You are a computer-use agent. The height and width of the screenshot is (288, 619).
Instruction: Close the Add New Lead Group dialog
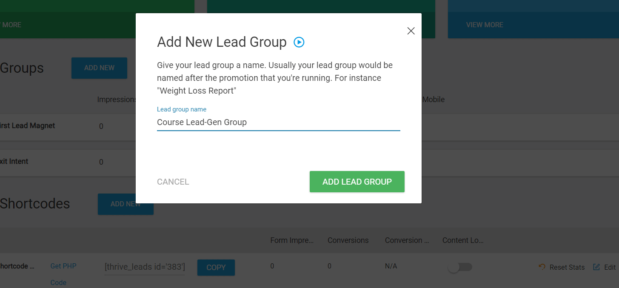pos(411,31)
